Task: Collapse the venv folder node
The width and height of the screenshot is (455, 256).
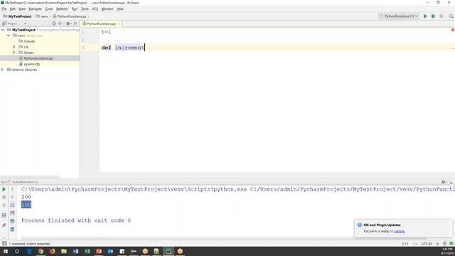Action: [x=8, y=36]
